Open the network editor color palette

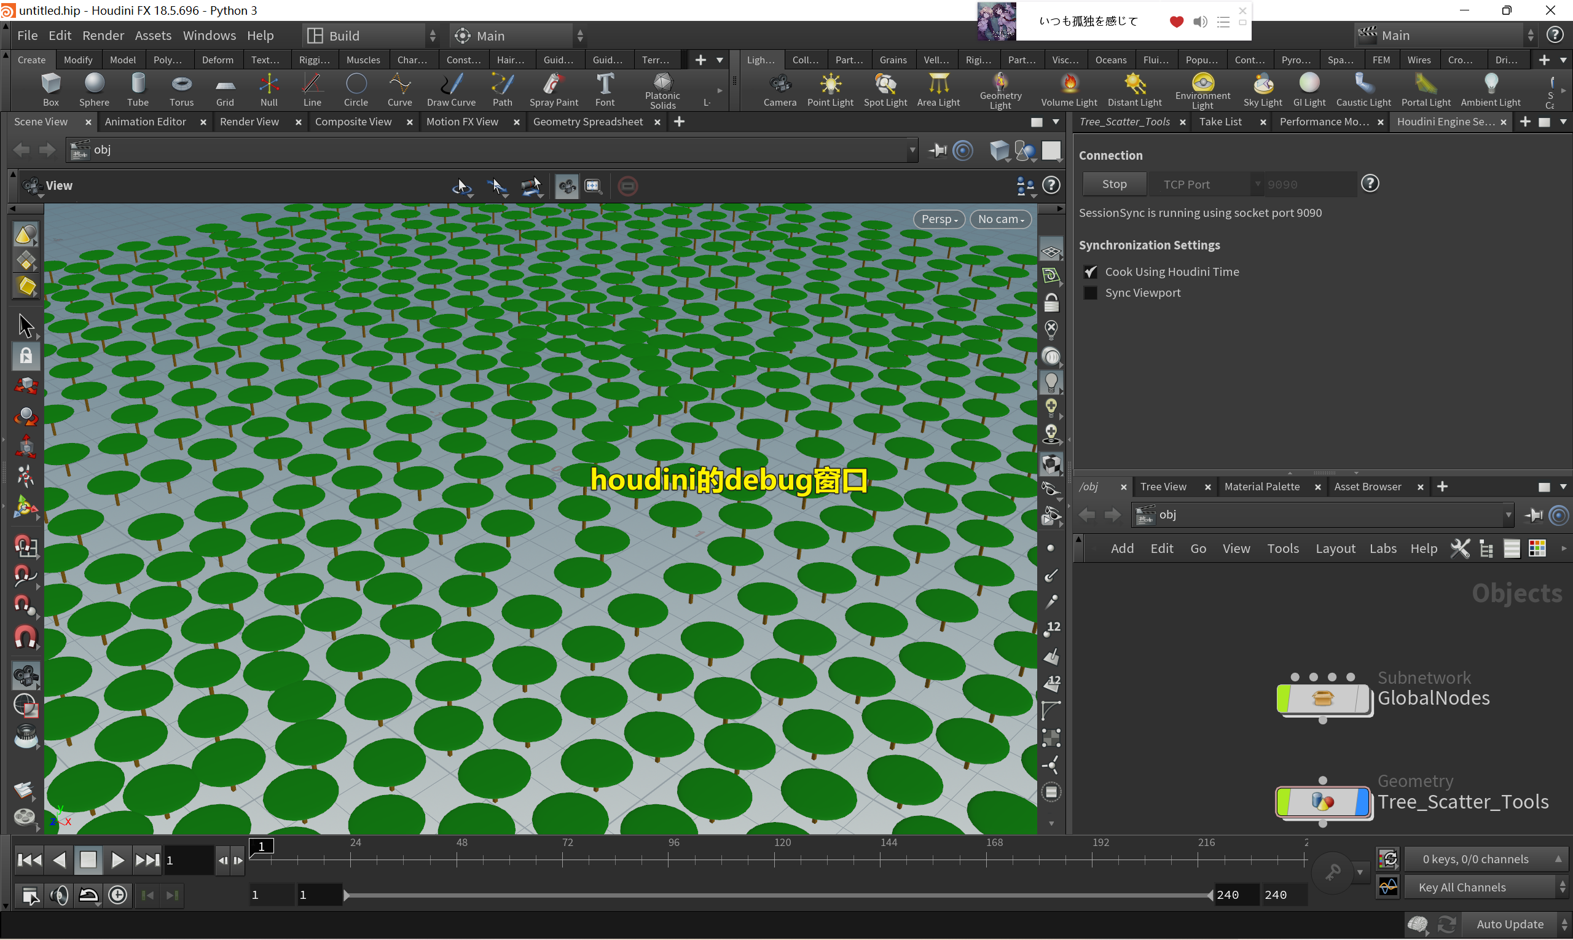(1537, 548)
